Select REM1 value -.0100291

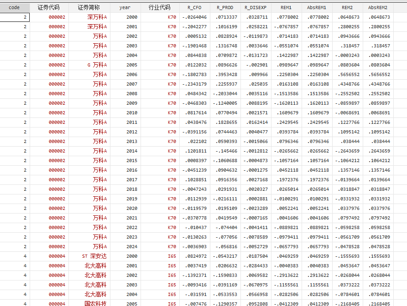point(286,199)
